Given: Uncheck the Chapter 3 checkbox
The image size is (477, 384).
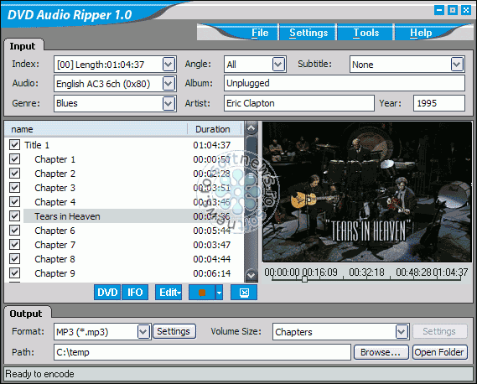Looking at the screenshot, I should tap(14, 188).
